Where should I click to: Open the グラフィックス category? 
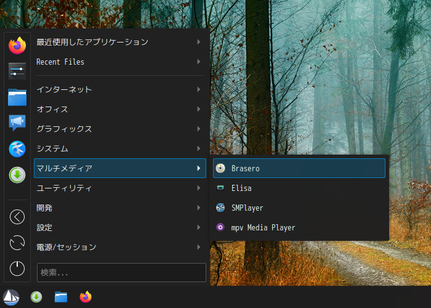click(x=120, y=129)
